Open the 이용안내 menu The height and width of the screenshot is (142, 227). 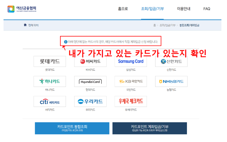183,9
